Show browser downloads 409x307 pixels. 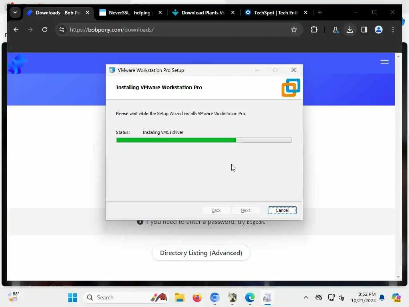tap(350, 30)
